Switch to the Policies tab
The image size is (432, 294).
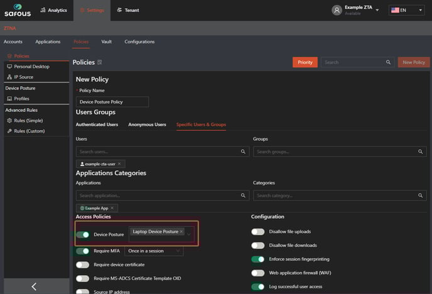(x=81, y=41)
